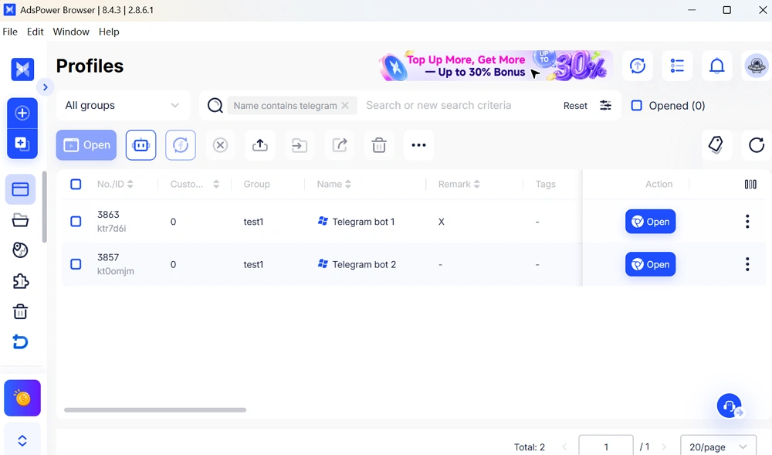
Task: Open the Edit menu
Action: (35, 32)
